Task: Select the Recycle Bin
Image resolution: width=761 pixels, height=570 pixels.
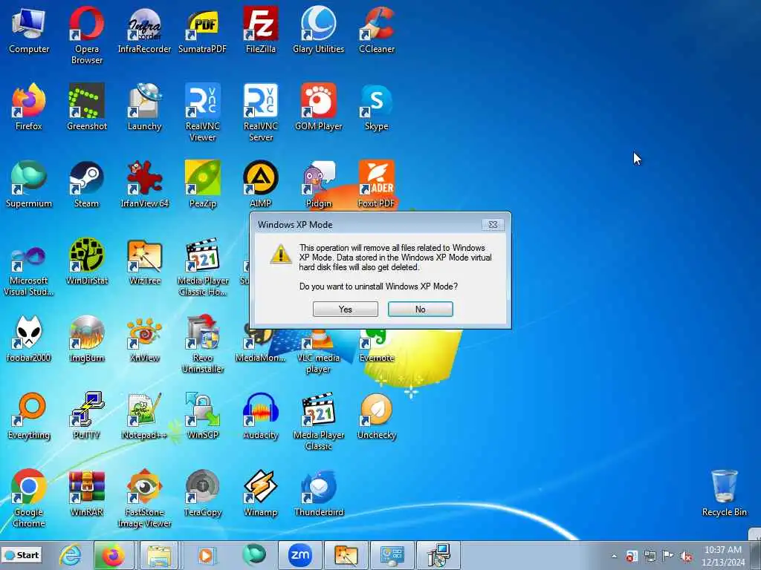Action: point(724,493)
